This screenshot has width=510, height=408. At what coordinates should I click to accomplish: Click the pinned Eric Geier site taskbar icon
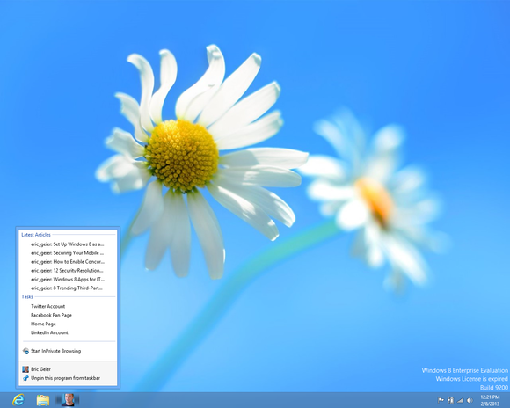pyautogui.click(x=68, y=400)
